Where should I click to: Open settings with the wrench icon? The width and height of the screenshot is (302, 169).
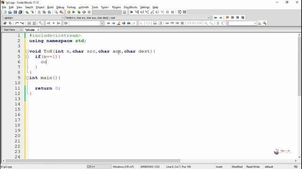tap(265, 23)
